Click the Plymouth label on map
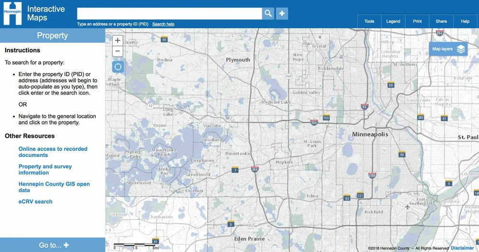479x252 pixels. pyautogui.click(x=238, y=60)
